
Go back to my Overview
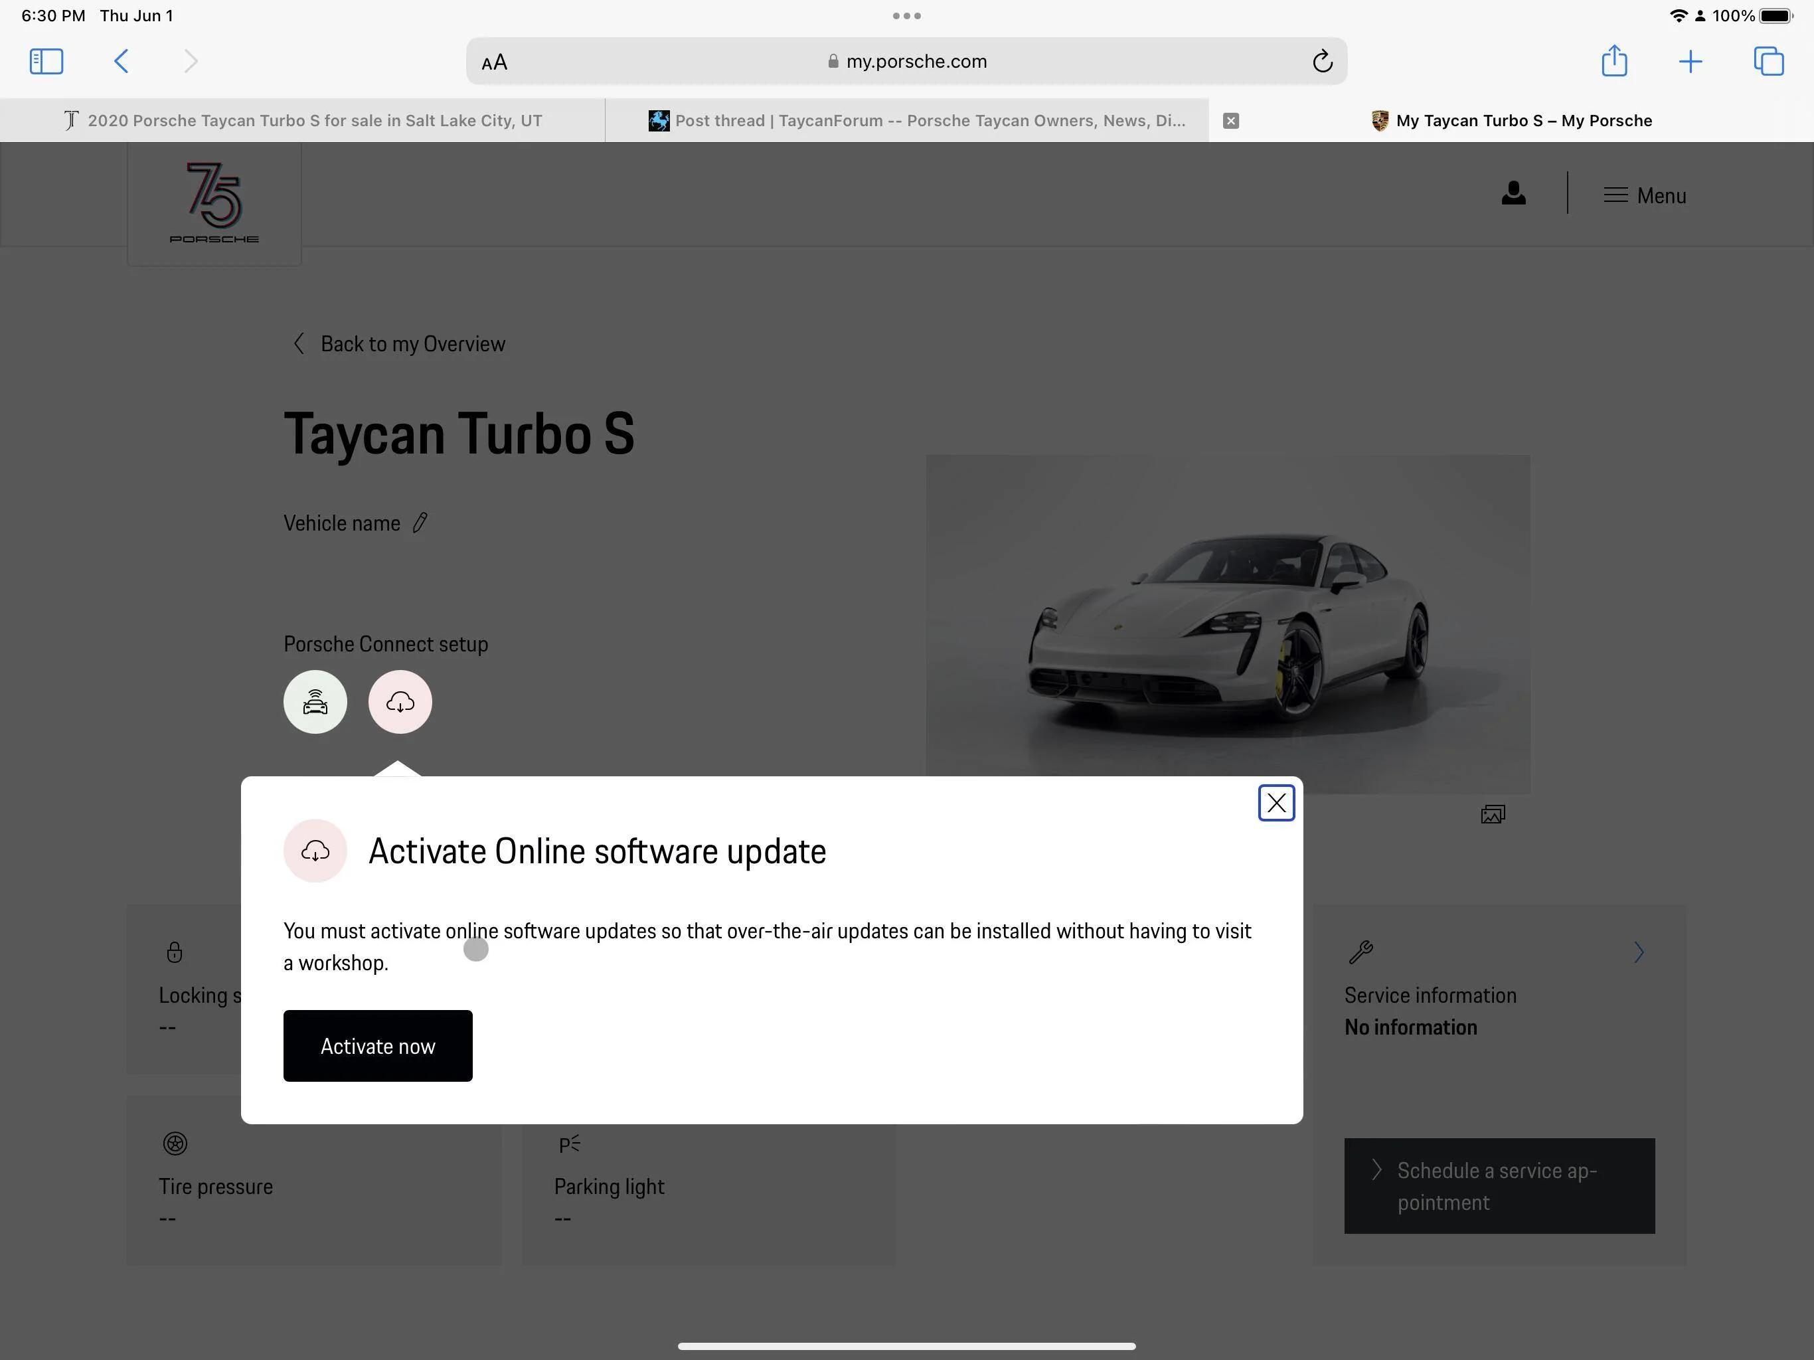pyautogui.click(x=398, y=344)
